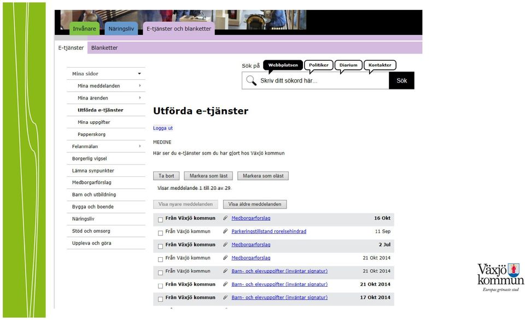Viewport: 525px width, 320px height.
Task: Open the Blanketter sub-tab
Action: [104, 48]
